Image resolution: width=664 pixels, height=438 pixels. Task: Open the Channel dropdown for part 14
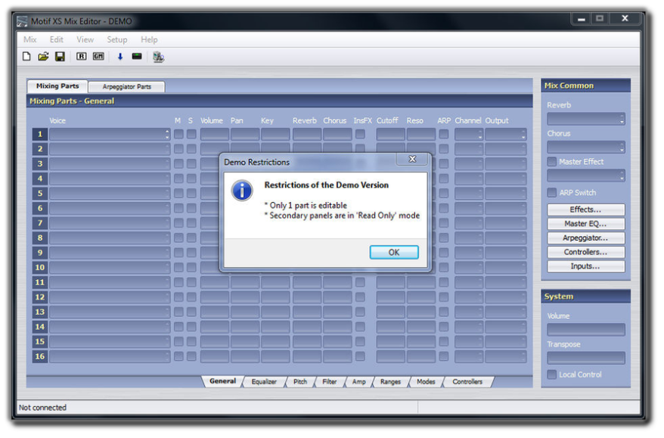pyautogui.click(x=469, y=327)
